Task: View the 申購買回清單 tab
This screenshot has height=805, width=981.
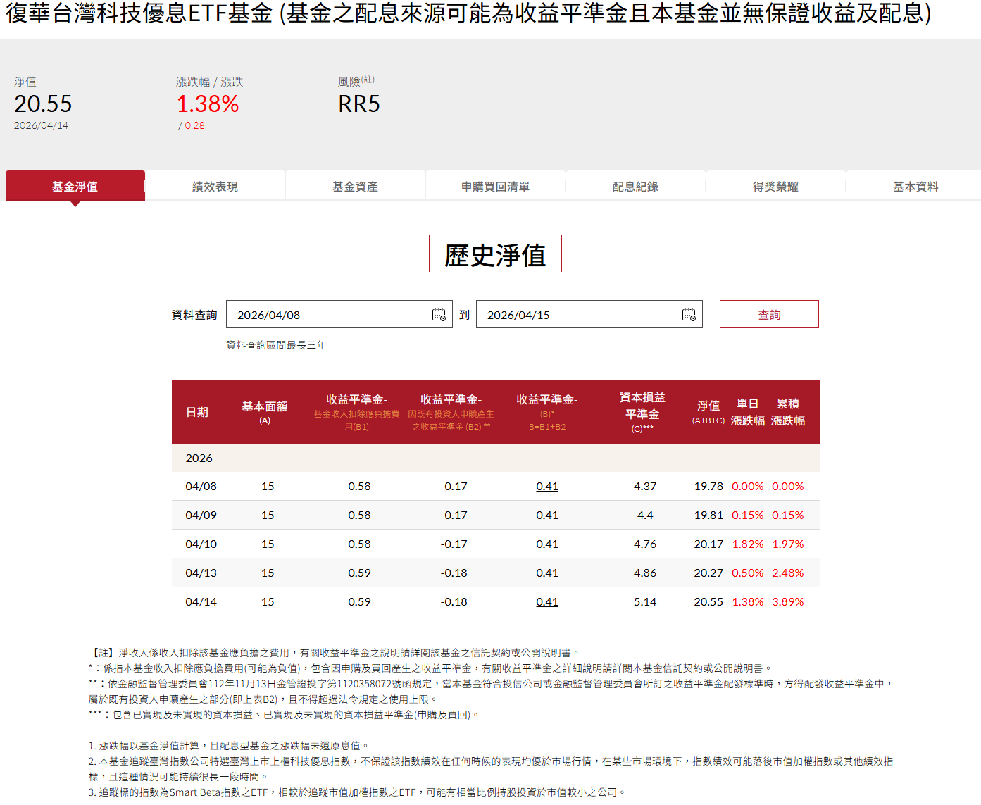Action: click(x=495, y=186)
